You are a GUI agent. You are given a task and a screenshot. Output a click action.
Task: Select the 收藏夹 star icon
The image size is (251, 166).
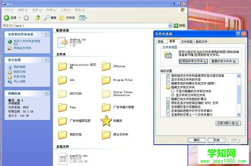[106, 121]
